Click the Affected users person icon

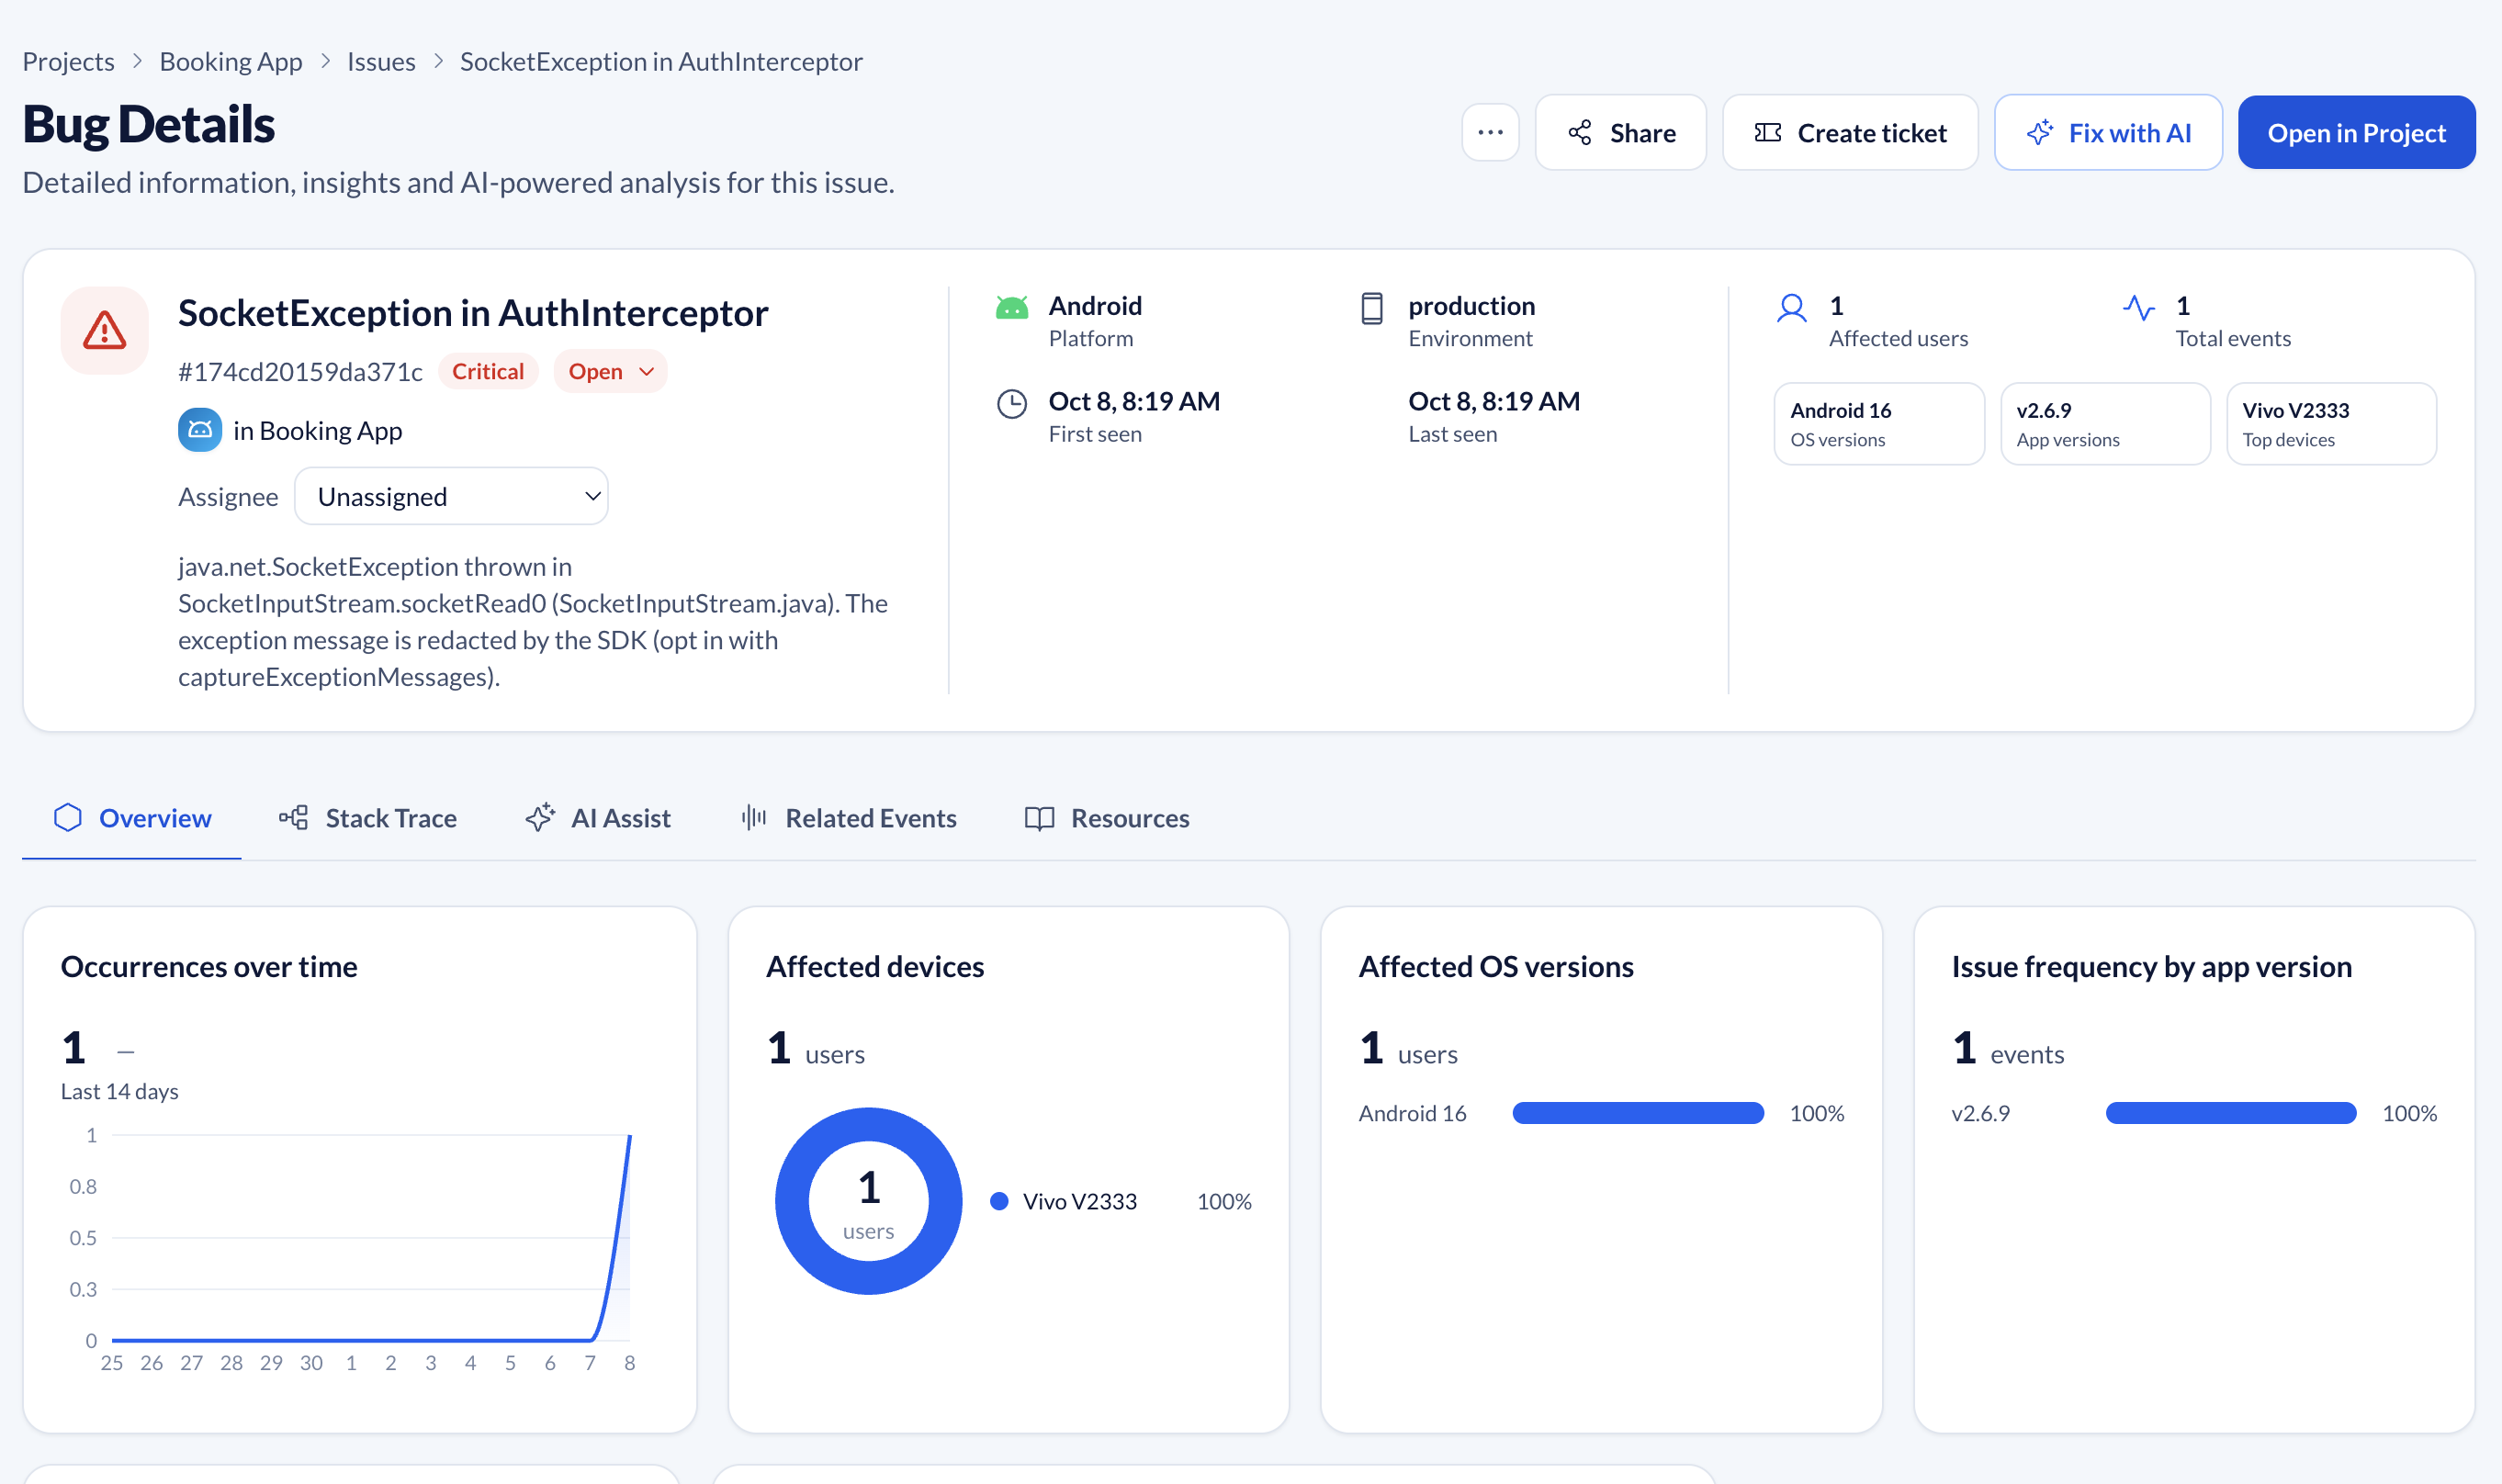point(1792,308)
